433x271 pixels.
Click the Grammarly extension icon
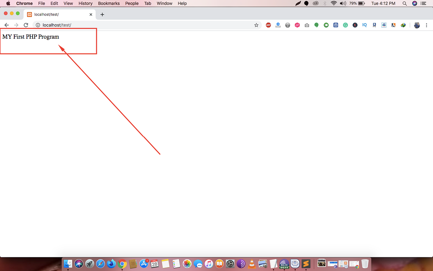[345, 25]
